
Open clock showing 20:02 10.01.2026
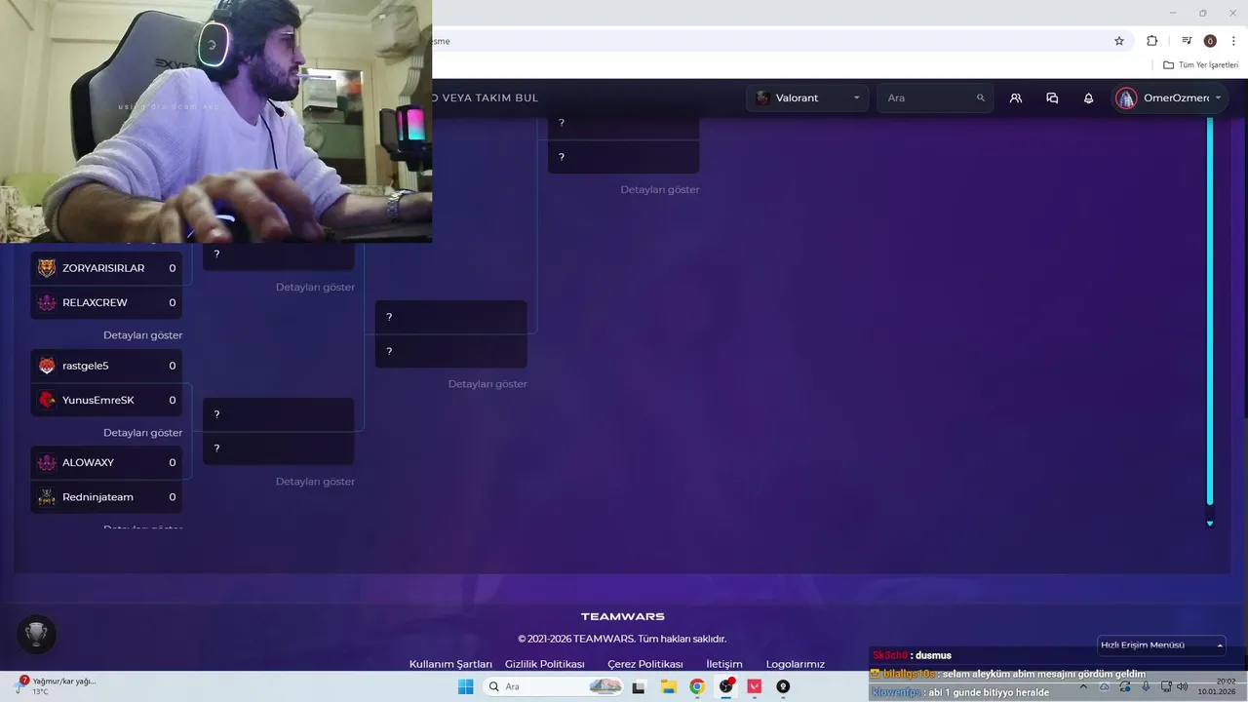pyautogui.click(x=1217, y=686)
